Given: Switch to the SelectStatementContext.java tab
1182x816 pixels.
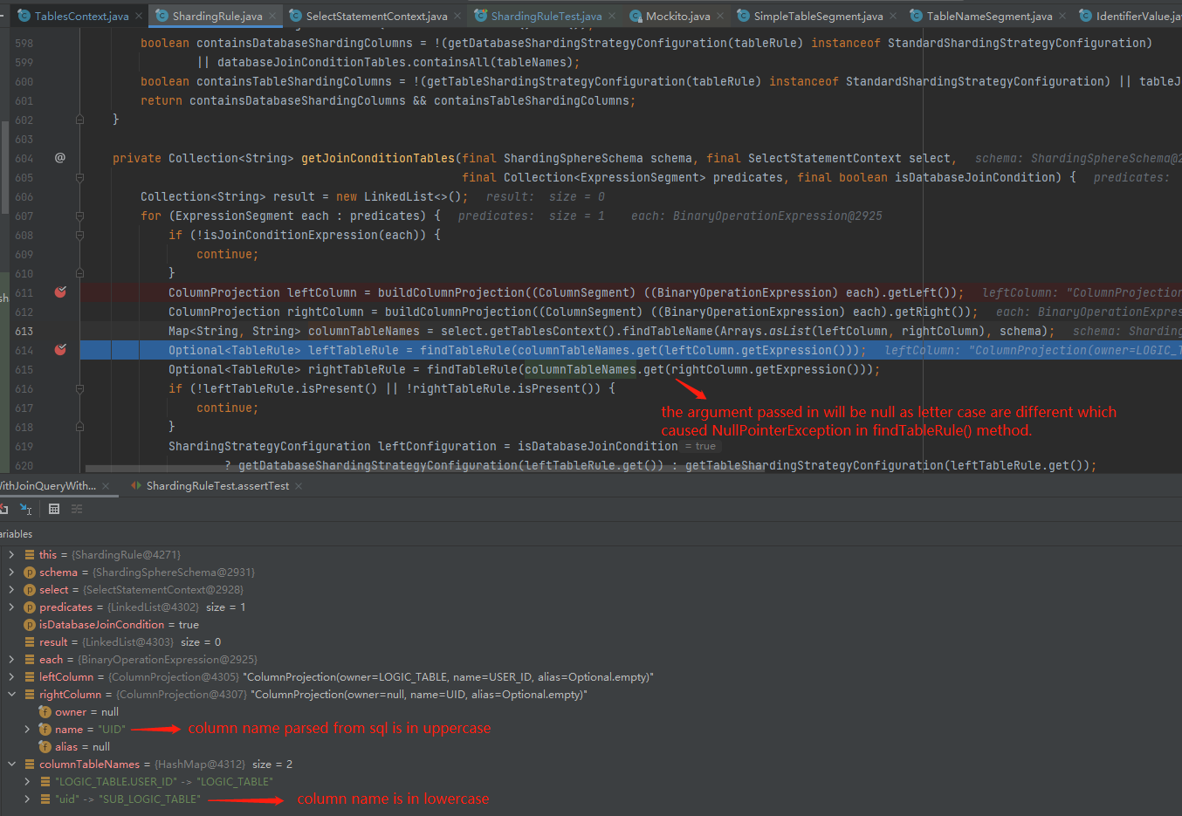Looking at the screenshot, I should pos(375,15).
